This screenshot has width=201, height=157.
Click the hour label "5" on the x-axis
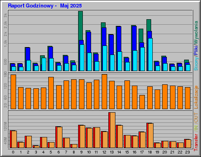pyautogui.click(x=51, y=152)
